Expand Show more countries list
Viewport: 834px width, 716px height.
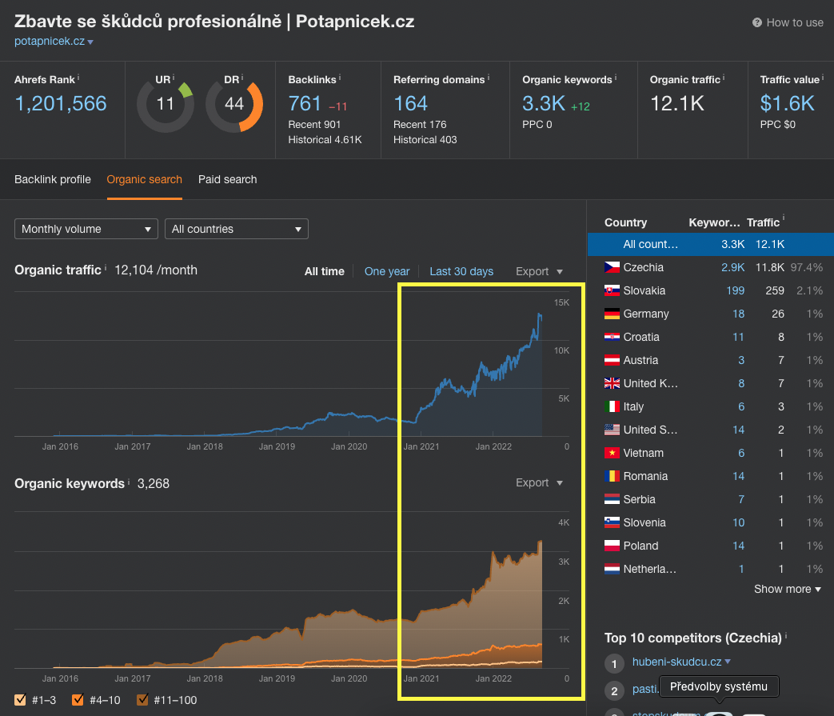click(787, 589)
